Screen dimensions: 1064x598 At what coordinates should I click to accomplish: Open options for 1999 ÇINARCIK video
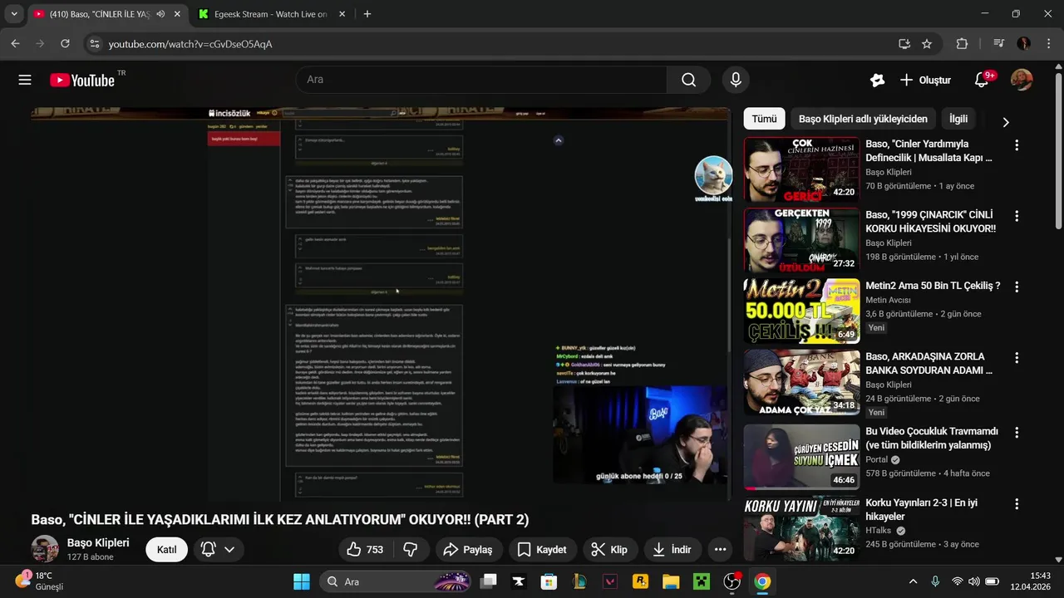(1016, 216)
